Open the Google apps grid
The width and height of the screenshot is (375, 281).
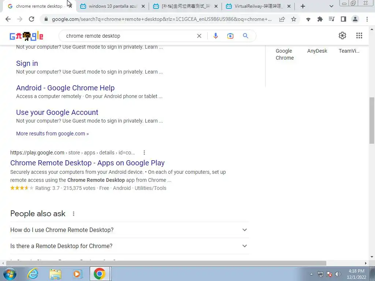[x=359, y=35]
